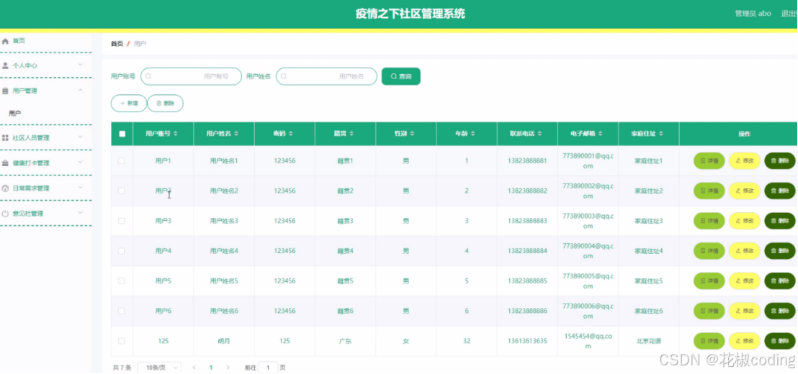The width and height of the screenshot is (798, 374).
Task: Open 详情 for row 用户1
Action: tap(709, 160)
